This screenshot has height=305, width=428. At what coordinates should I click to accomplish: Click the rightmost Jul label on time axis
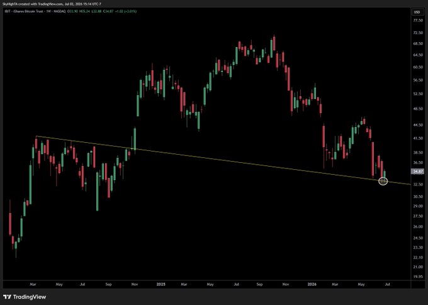tap(387, 284)
